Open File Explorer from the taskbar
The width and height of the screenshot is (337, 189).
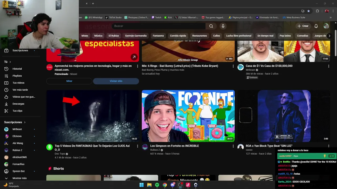point(149,185)
